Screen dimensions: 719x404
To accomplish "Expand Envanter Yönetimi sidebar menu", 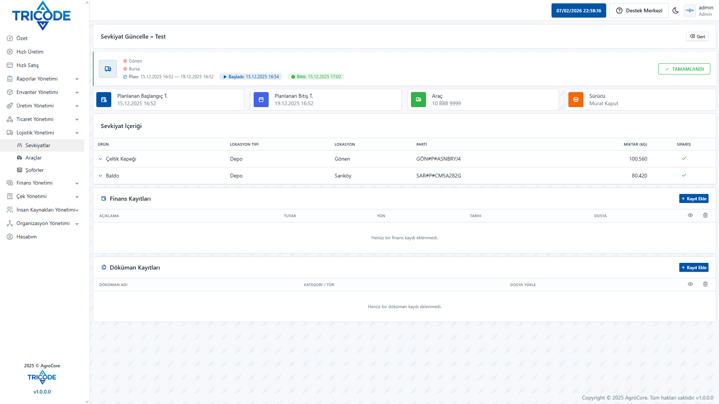I will click(x=43, y=92).
